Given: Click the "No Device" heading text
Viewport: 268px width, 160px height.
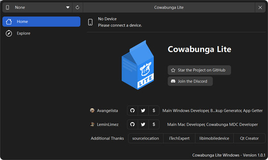Looking at the screenshot, I should tap(107, 19).
